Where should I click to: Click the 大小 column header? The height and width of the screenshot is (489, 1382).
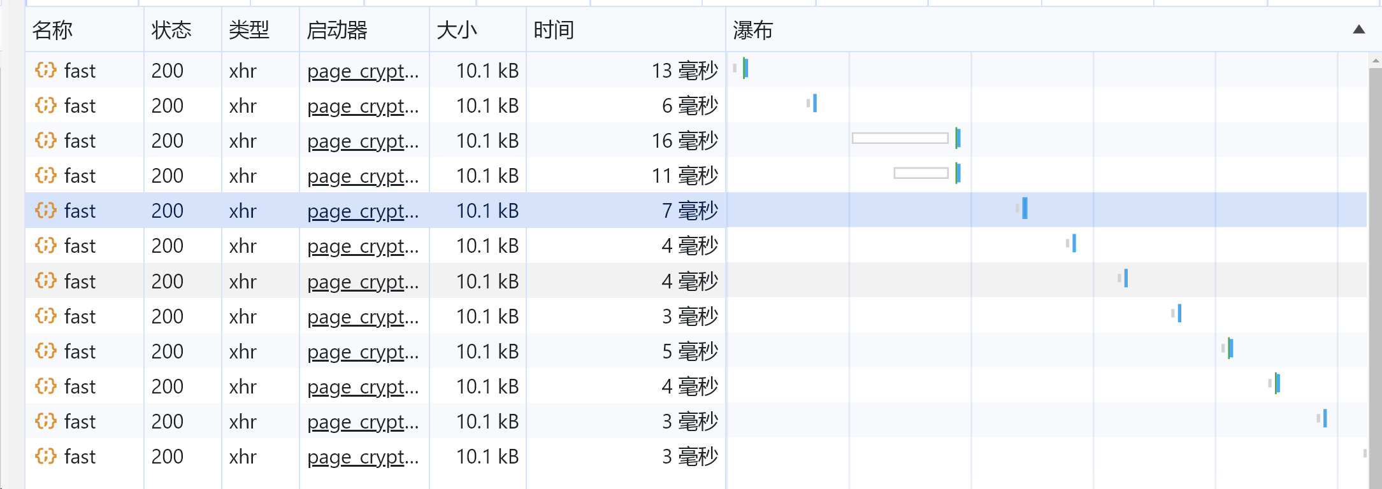[457, 30]
